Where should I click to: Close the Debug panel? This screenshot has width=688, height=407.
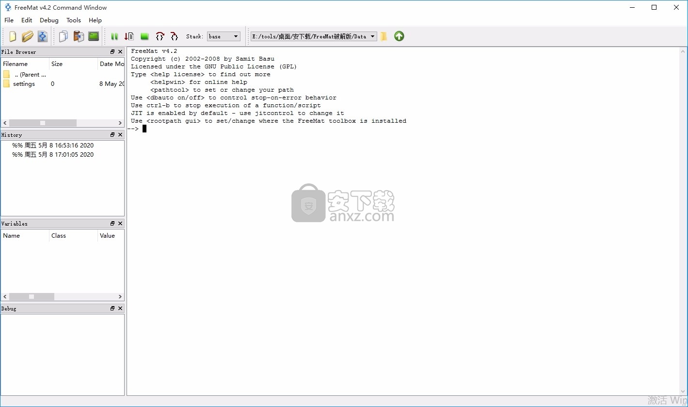(120, 309)
